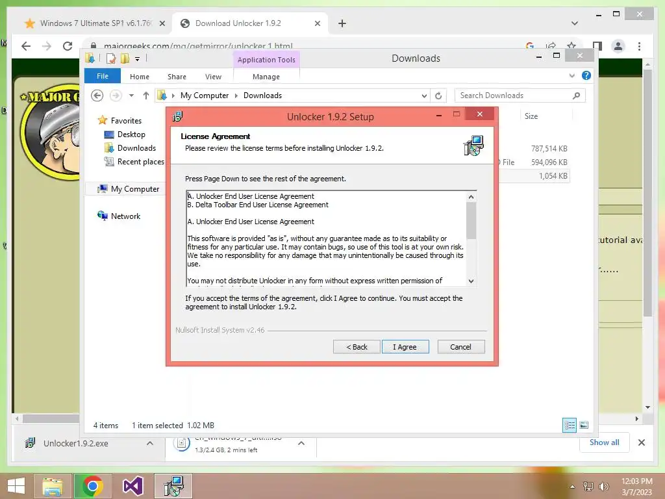The image size is (665, 499).
Task: Show hidden tray icons arrow
Action: [x=572, y=487]
